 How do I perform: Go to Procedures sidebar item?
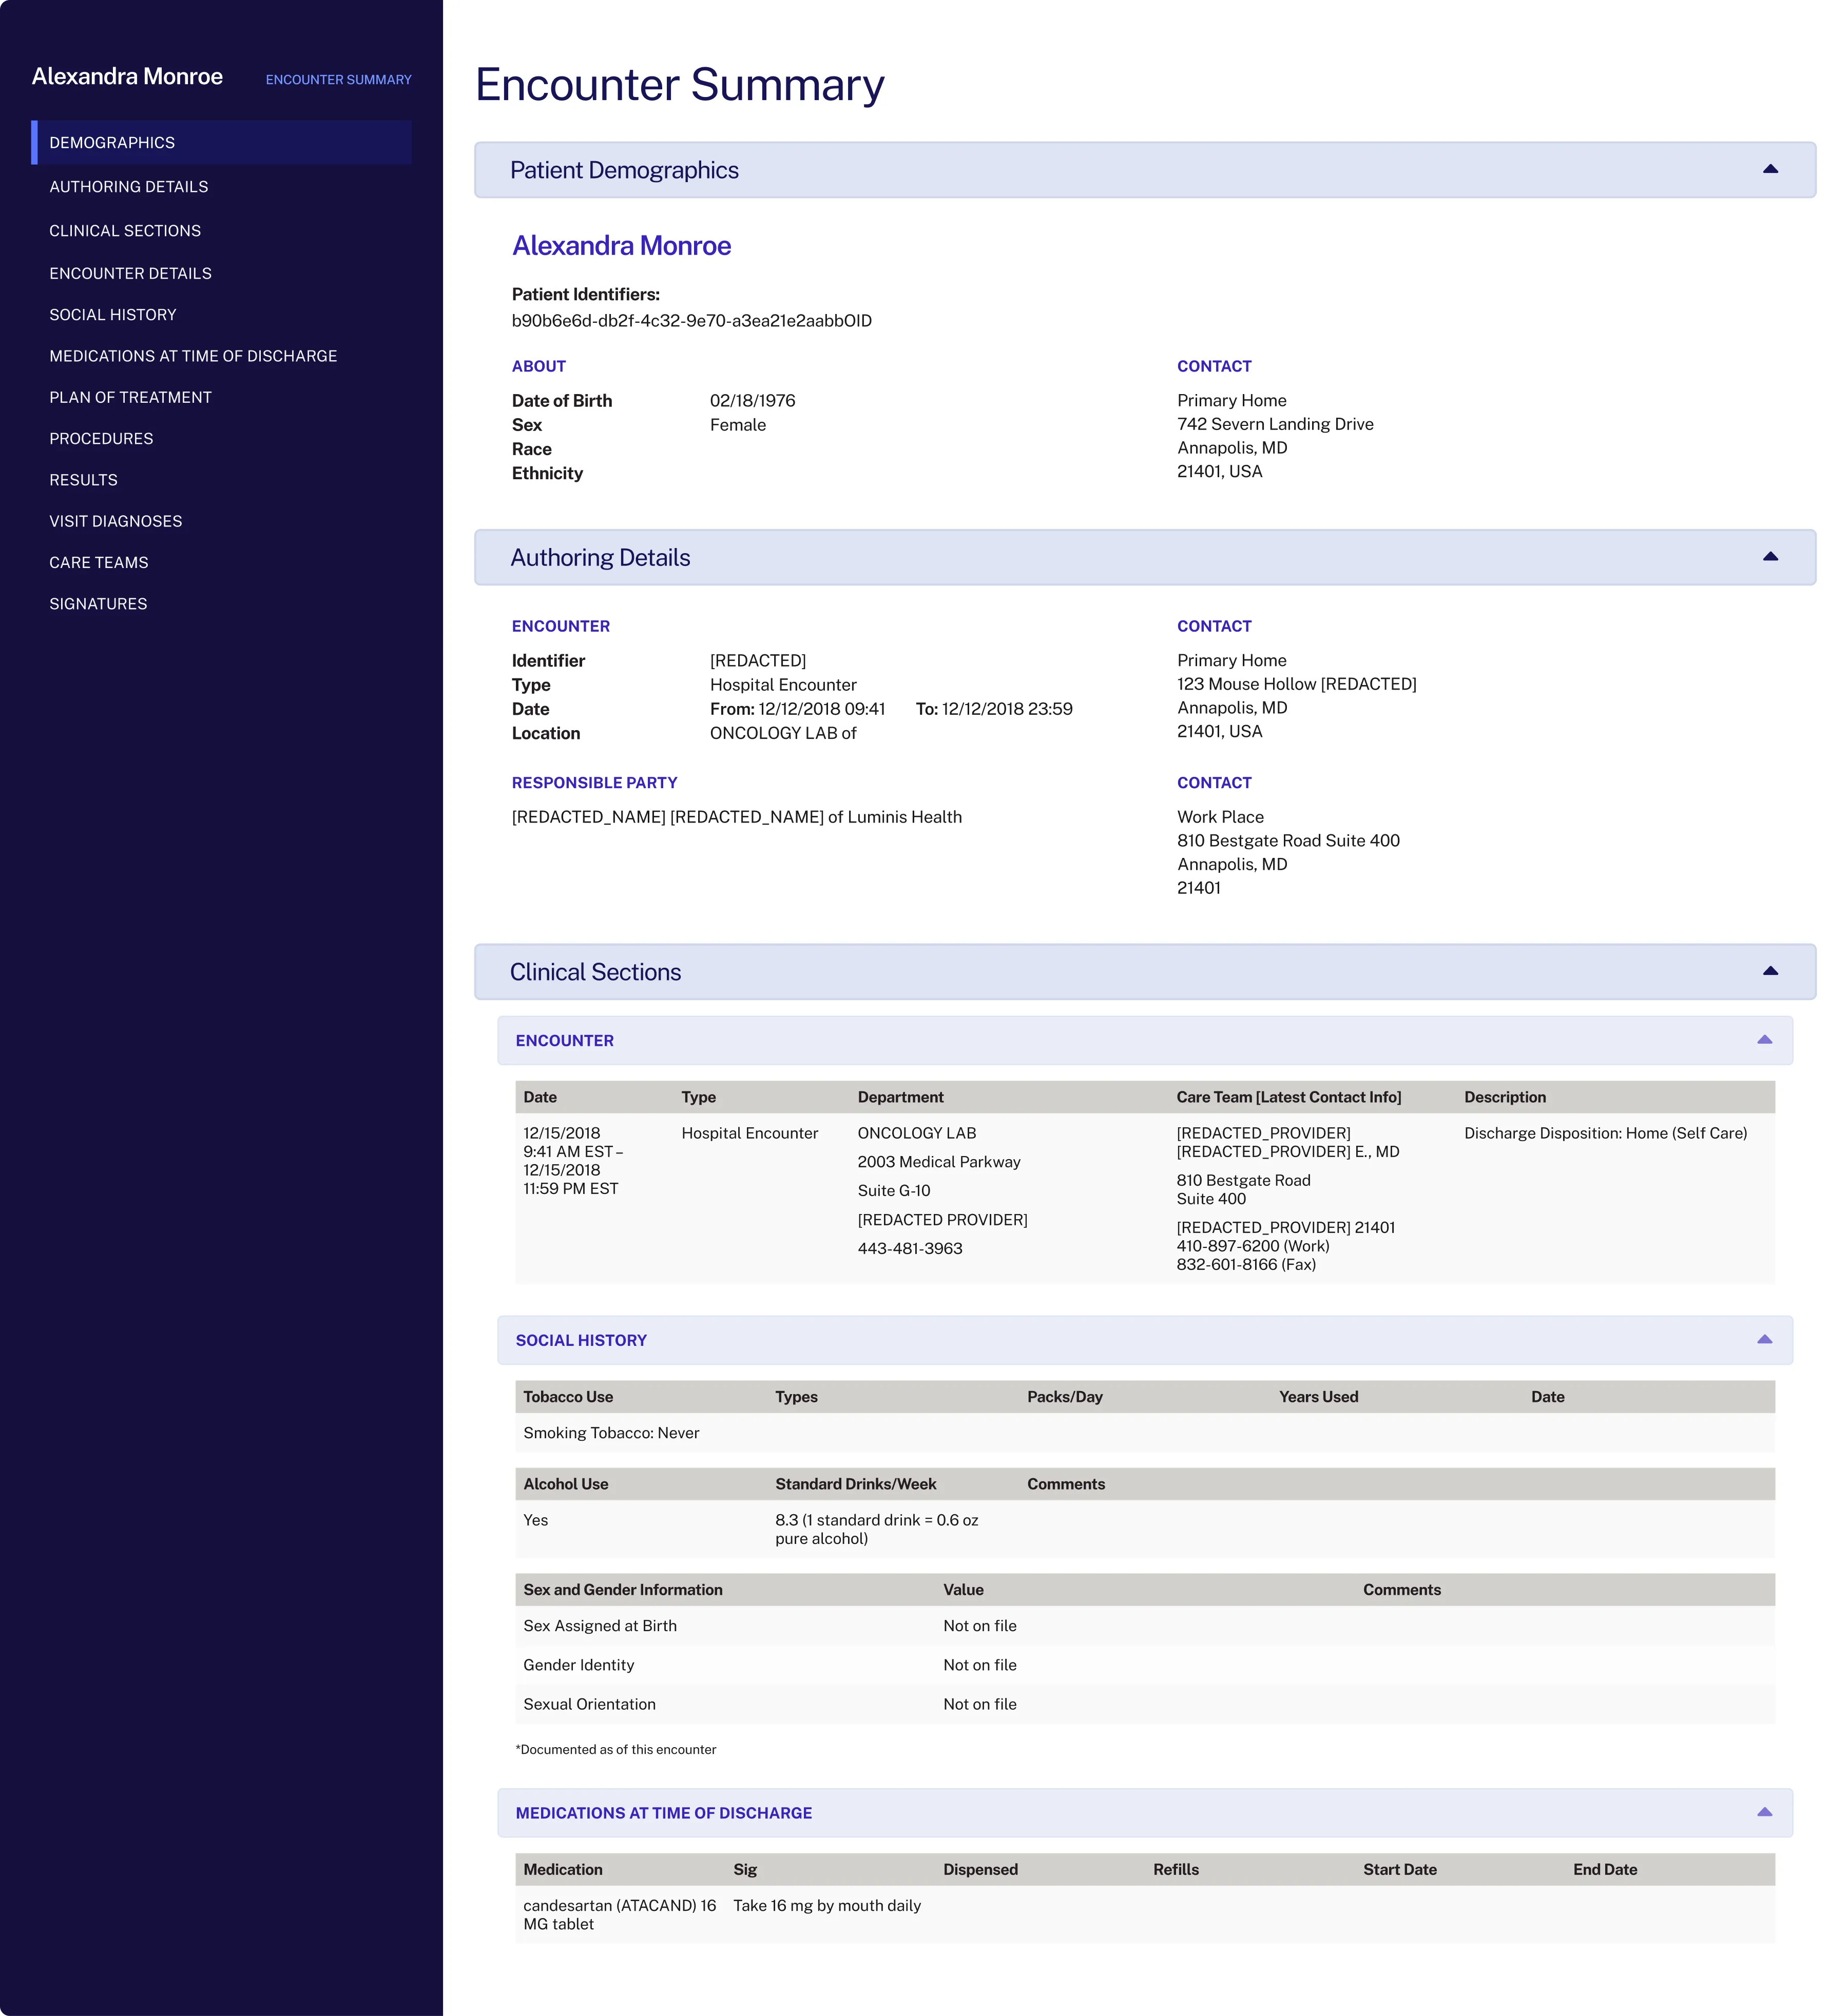101,439
